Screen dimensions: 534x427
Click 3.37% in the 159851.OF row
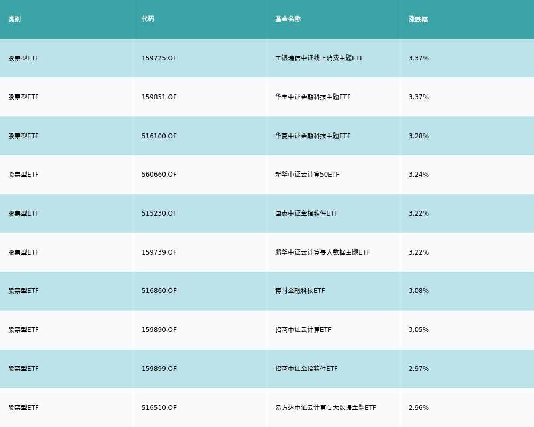coord(419,97)
